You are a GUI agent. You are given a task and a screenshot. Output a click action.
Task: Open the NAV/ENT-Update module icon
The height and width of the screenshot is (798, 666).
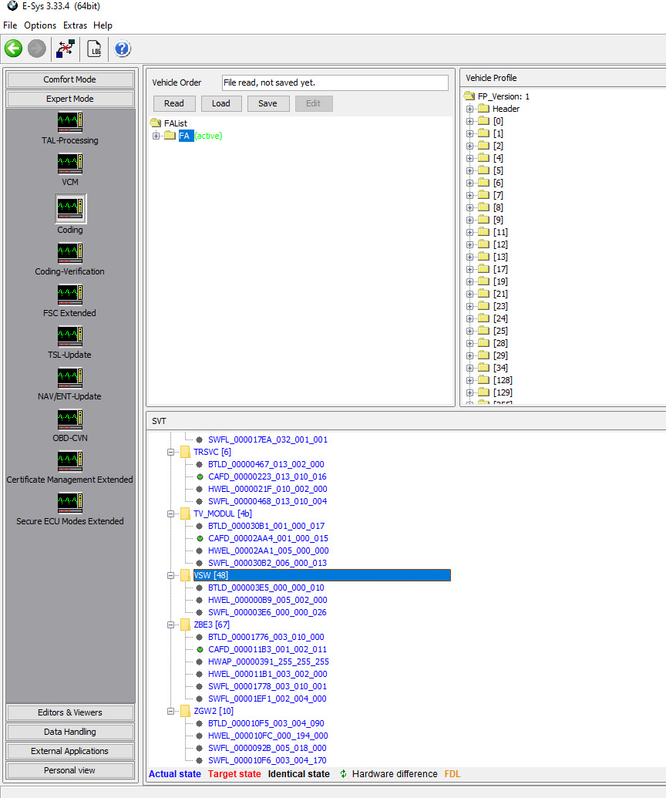pos(70,378)
